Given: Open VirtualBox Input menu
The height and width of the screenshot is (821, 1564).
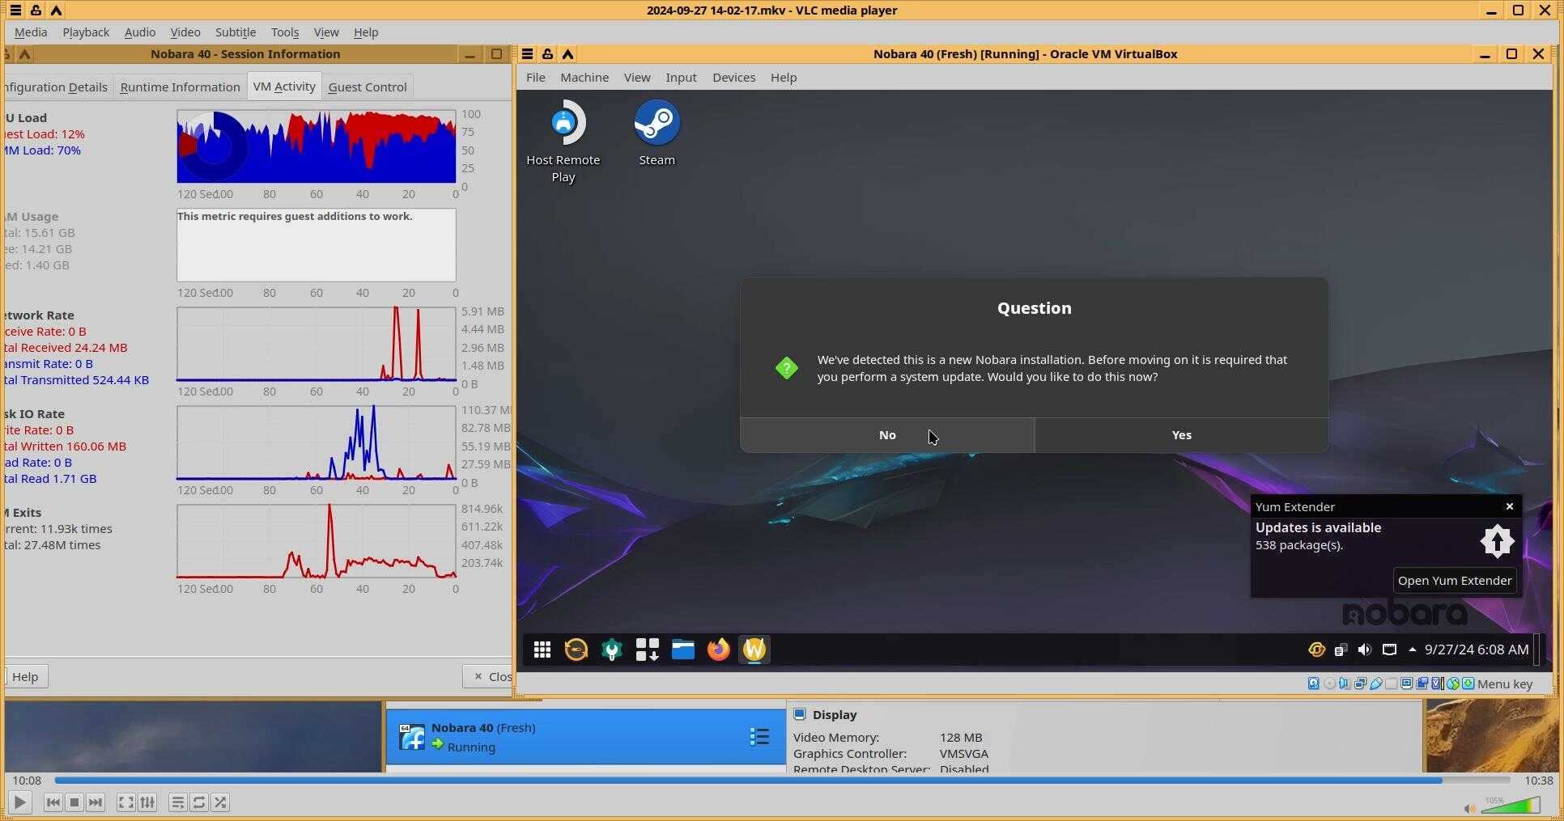Looking at the screenshot, I should pos(681,78).
